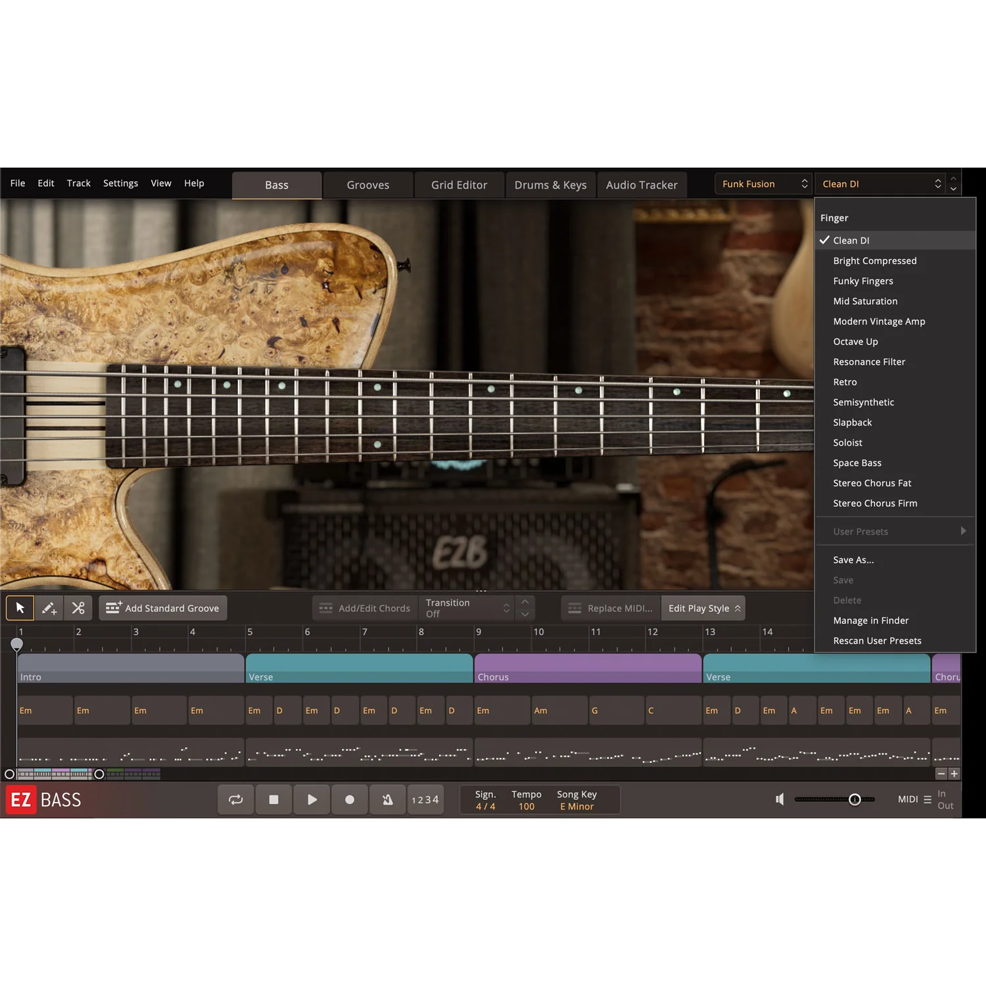Start playback with the play button

[312, 799]
